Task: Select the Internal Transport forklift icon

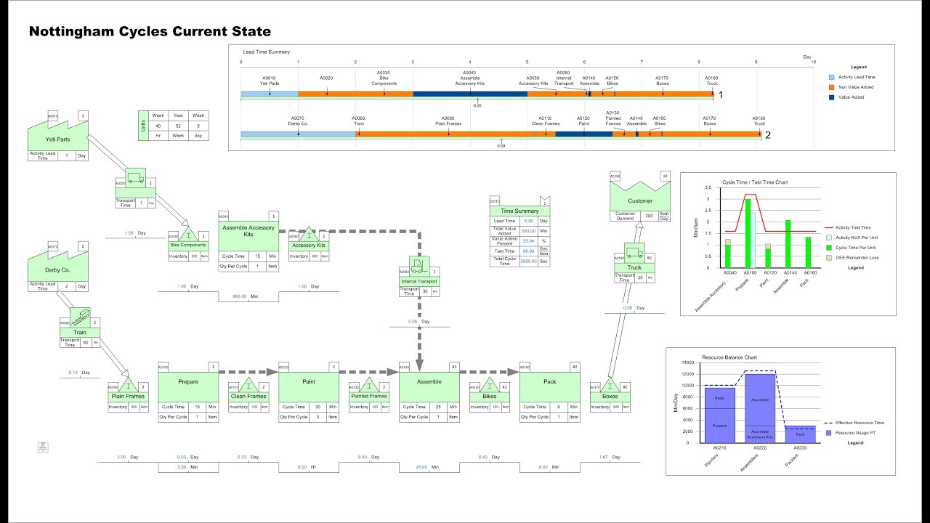Action: (x=420, y=266)
